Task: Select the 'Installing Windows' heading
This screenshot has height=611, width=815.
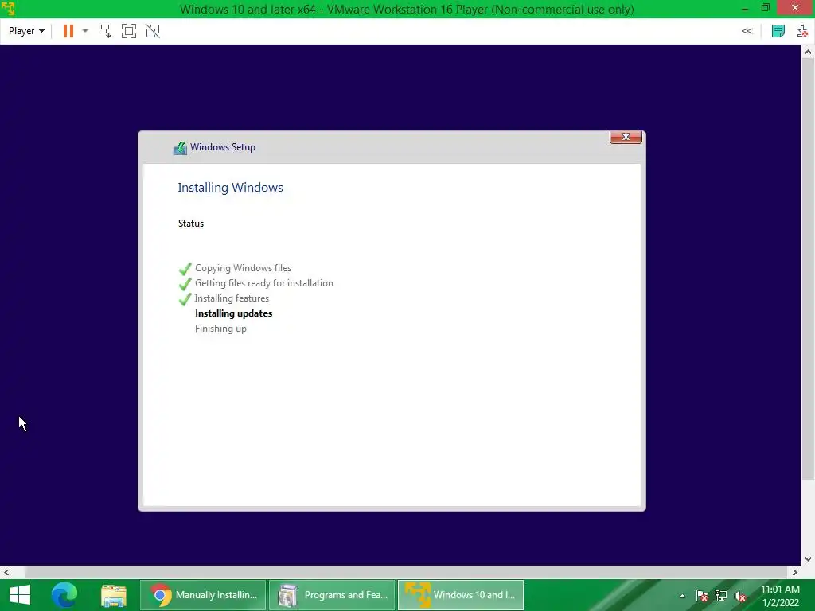Action: point(230,188)
